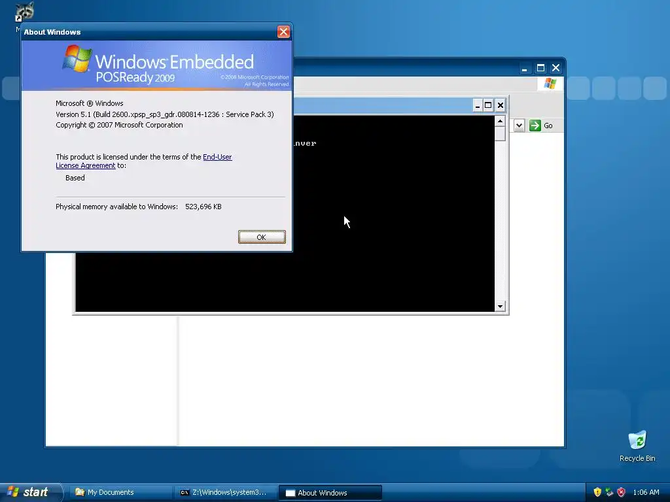Click the Go label in Explorer address bar
670x502 pixels.
[x=548, y=125]
